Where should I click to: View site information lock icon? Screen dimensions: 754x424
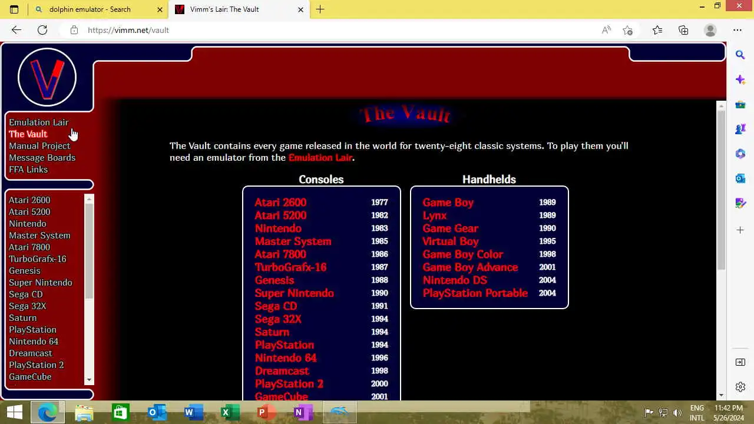click(x=74, y=30)
